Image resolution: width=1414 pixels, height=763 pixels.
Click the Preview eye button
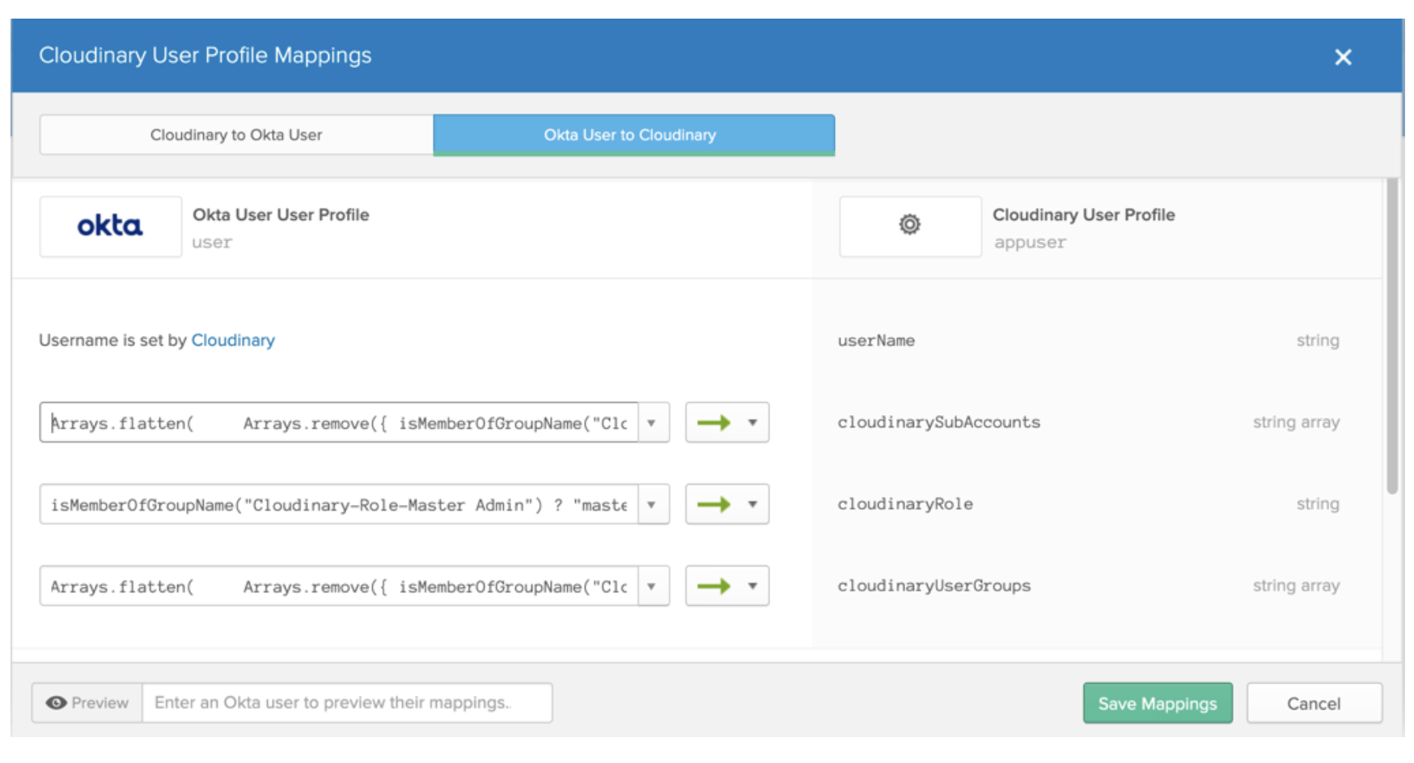pyautogui.click(x=87, y=703)
